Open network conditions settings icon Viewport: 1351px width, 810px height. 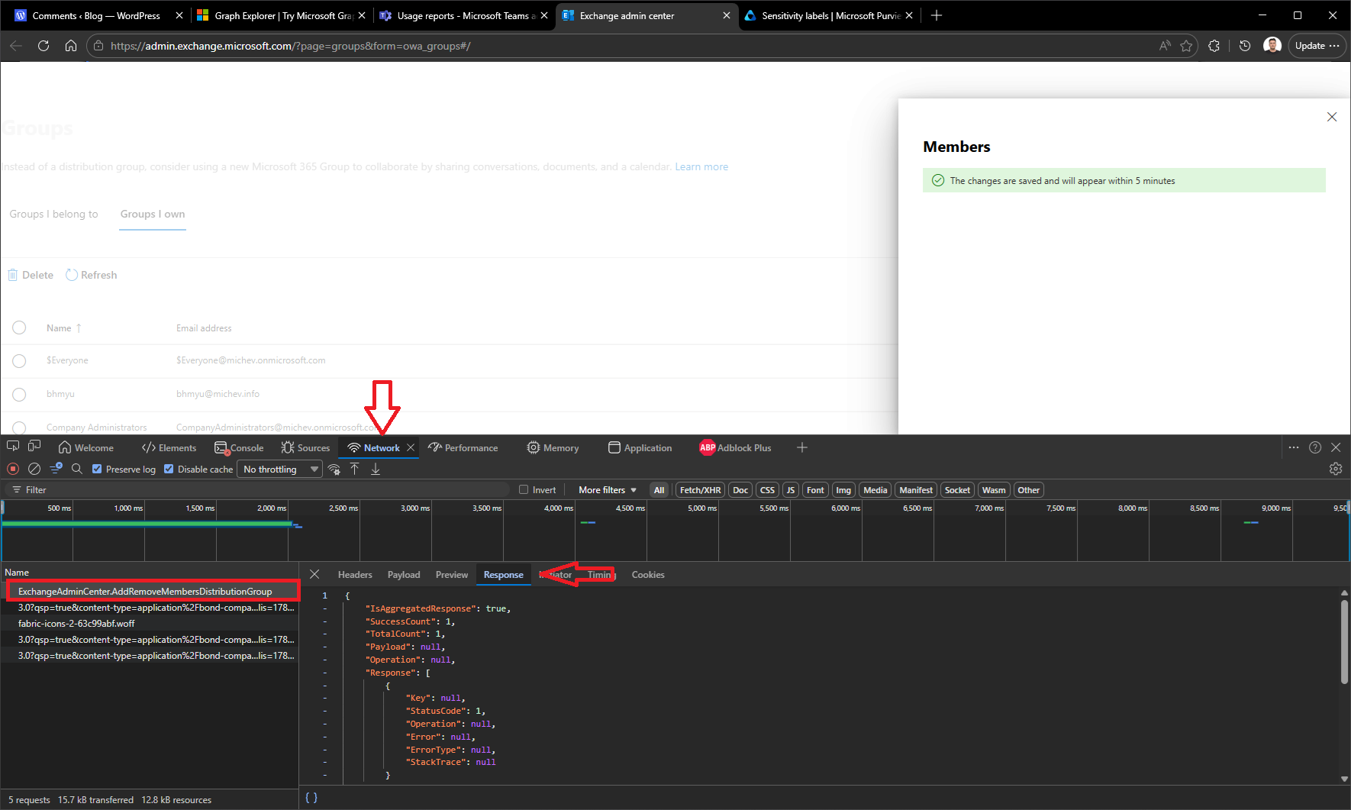point(334,470)
